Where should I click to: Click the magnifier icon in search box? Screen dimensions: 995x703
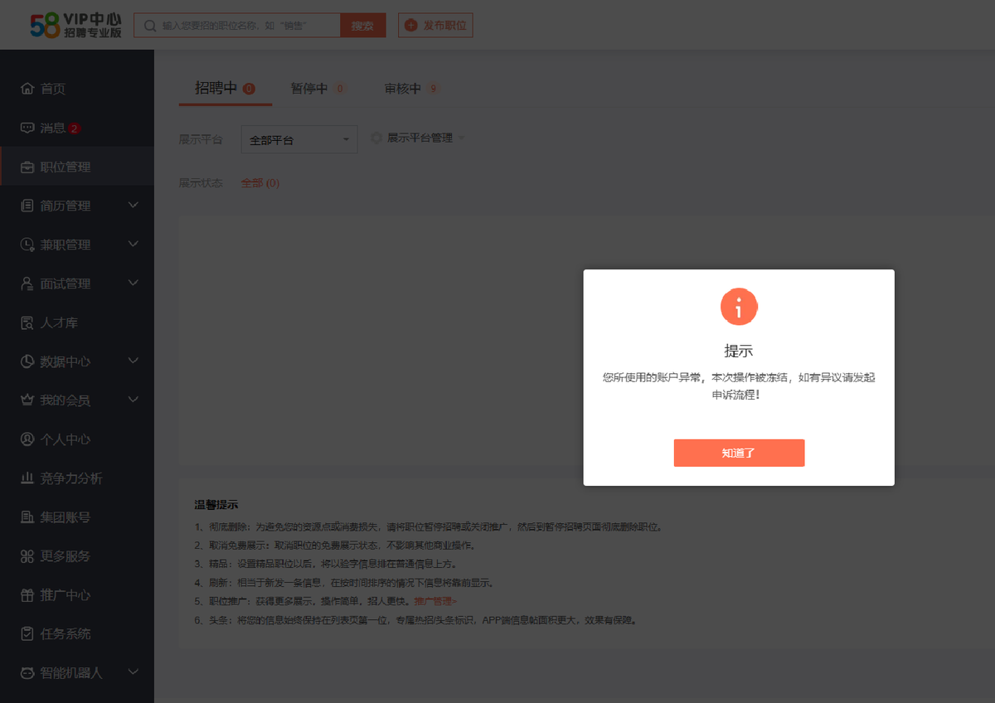point(150,26)
